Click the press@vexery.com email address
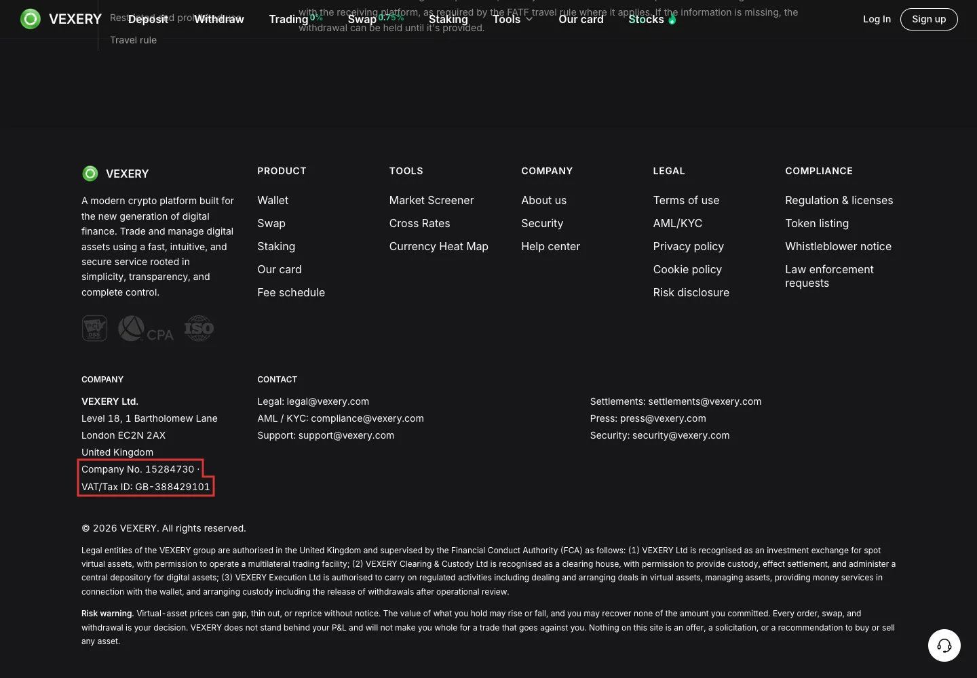The height and width of the screenshot is (678, 977). click(663, 418)
